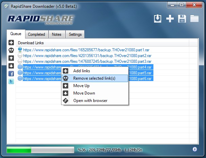Choose Open with browser menu entry
206x158 pixels.
pos(95,101)
